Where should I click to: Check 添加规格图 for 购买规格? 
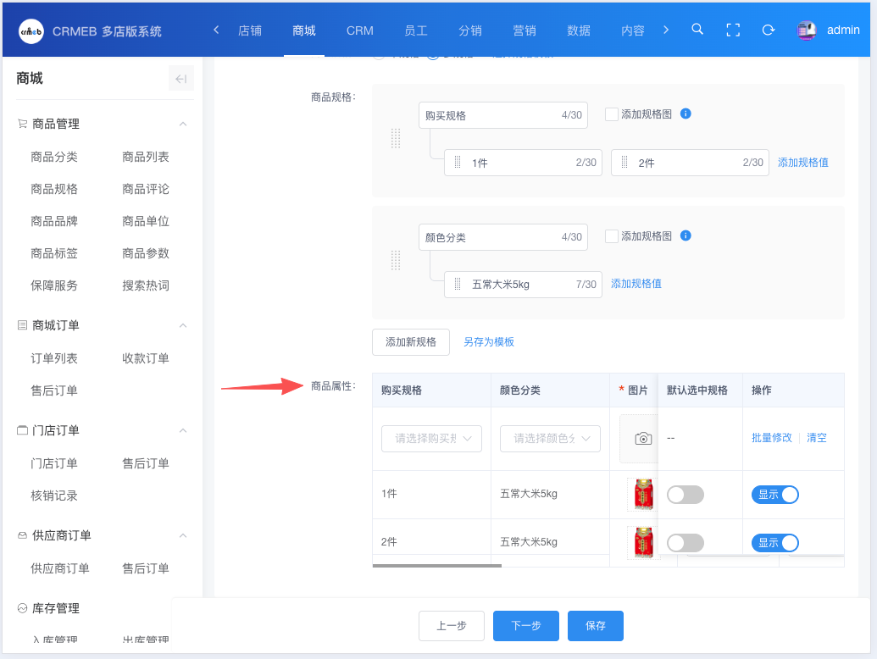[612, 114]
